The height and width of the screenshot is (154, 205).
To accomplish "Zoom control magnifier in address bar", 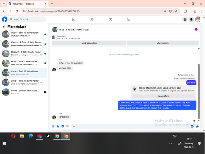I will 165,11.
